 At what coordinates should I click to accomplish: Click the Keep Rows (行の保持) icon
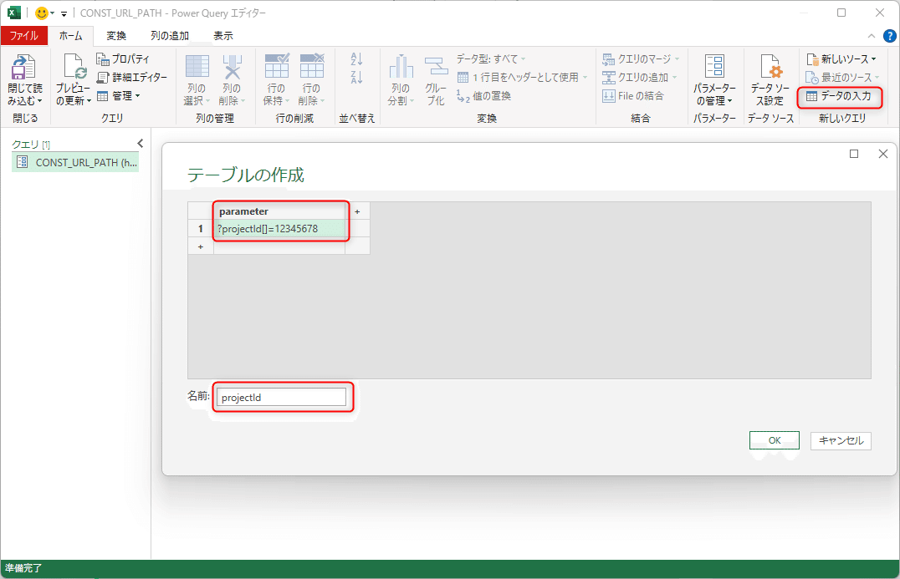[277, 66]
